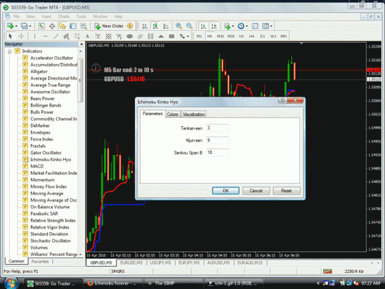The height and width of the screenshot is (289, 385).
Task: Open the Tools menu
Action: [x=81, y=17]
